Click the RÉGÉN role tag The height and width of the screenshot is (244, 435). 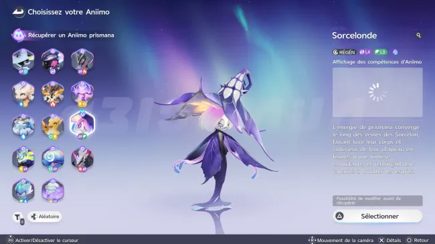click(x=344, y=52)
